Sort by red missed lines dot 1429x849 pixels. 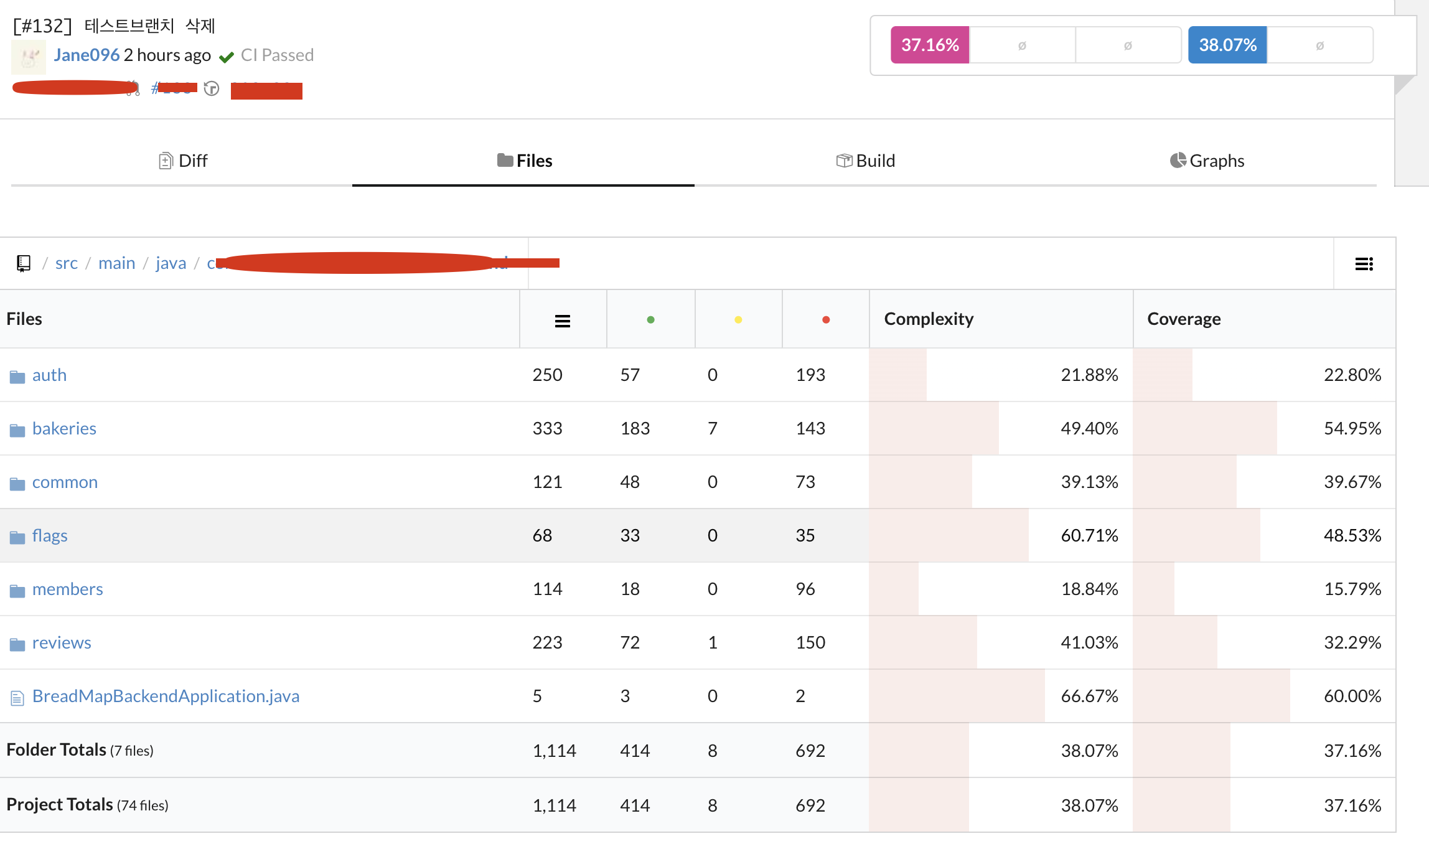(826, 320)
